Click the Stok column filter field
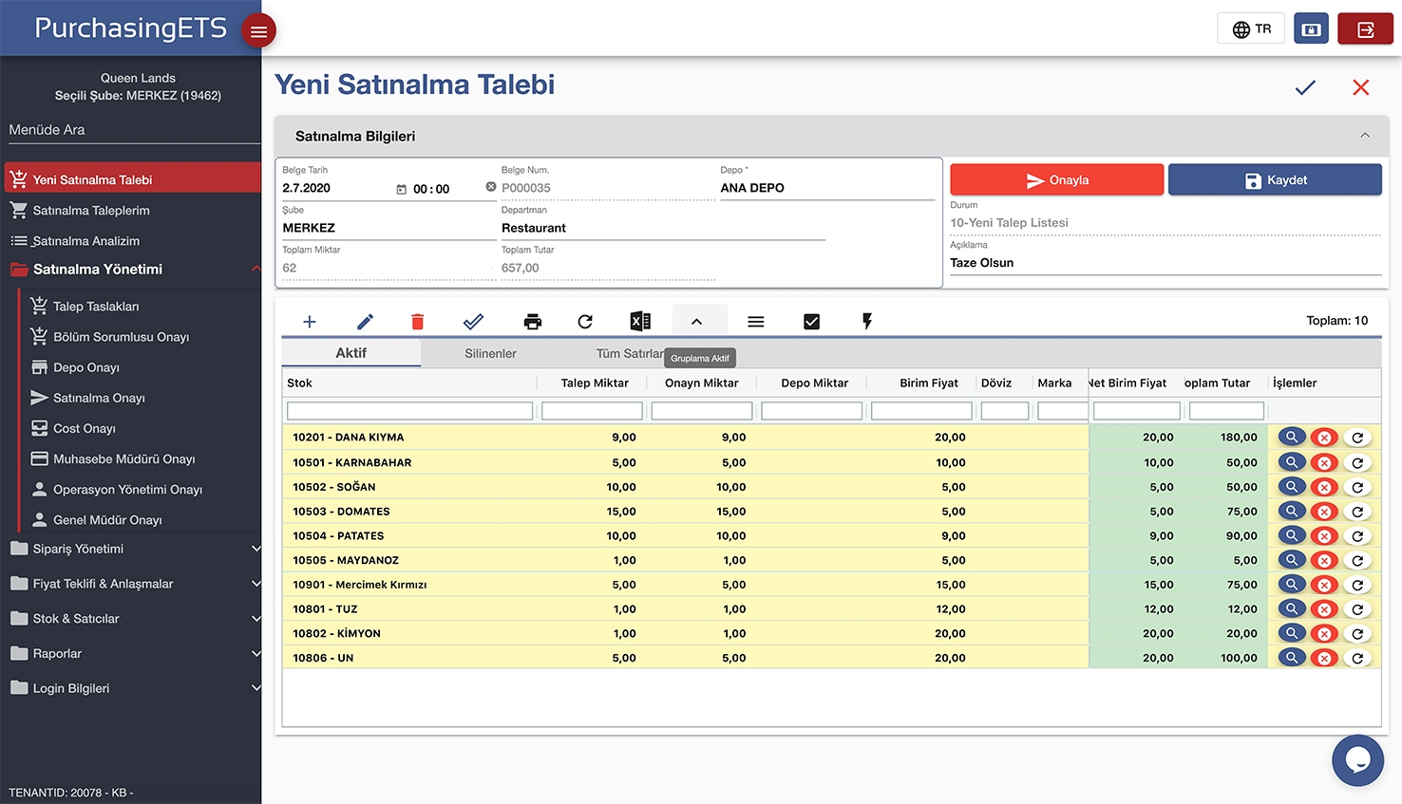The image size is (1402, 804). pos(409,411)
